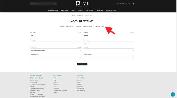Open the Legacy footer link
The image size is (177, 98).
[32, 86]
